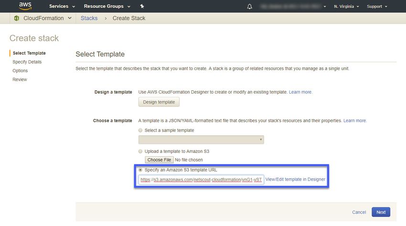Go to the Stacks breadcrumb link

89,18
